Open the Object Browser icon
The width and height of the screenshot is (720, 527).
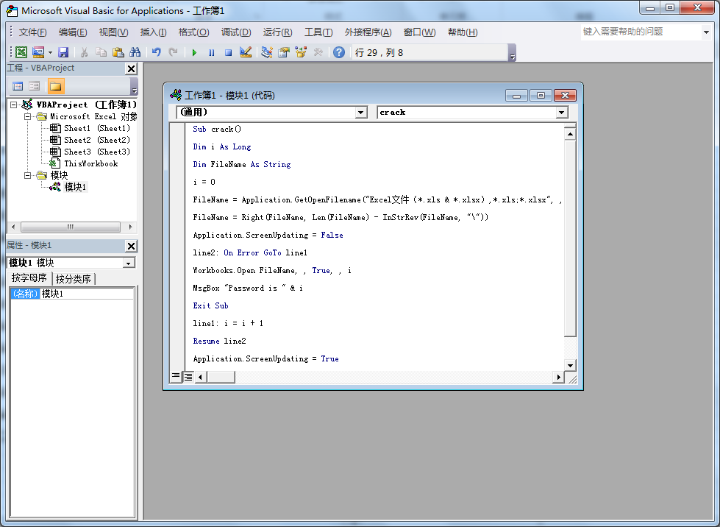click(301, 52)
